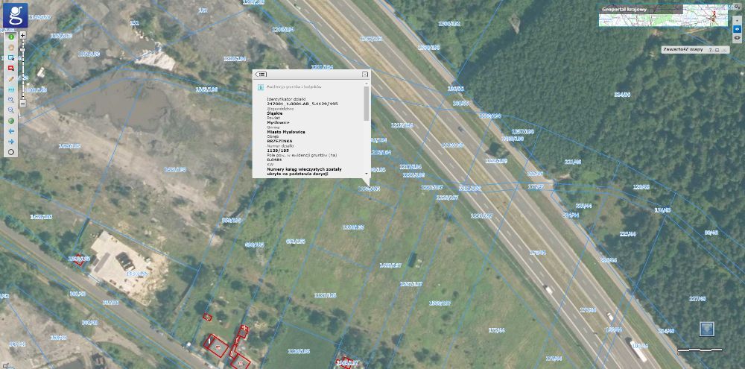Click the zoom level slider handle
Image resolution: width=745 pixels, height=369 pixels.
[x=22, y=49]
